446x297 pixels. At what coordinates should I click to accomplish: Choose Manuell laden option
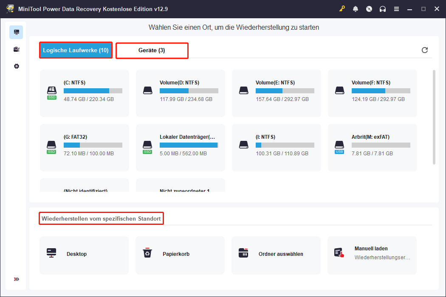[x=372, y=255]
